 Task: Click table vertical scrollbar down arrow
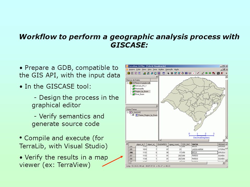coord(226,161)
